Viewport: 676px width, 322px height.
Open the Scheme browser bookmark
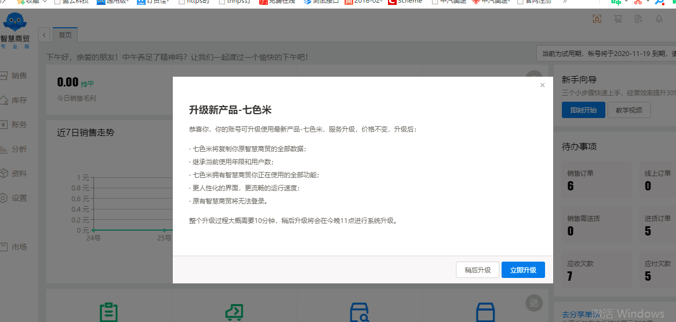click(x=405, y=2)
